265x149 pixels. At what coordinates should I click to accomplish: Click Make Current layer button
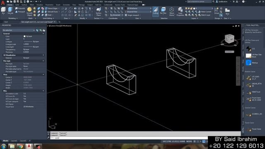tap(205, 12)
